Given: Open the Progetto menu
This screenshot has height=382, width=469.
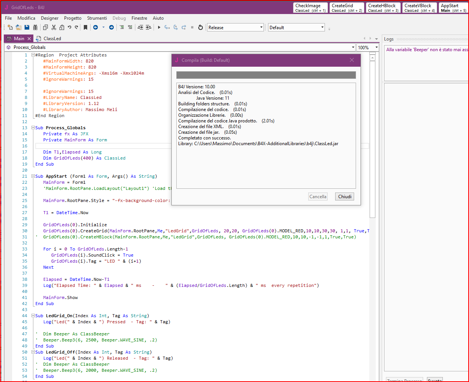Looking at the screenshot, I should point(72,18).
